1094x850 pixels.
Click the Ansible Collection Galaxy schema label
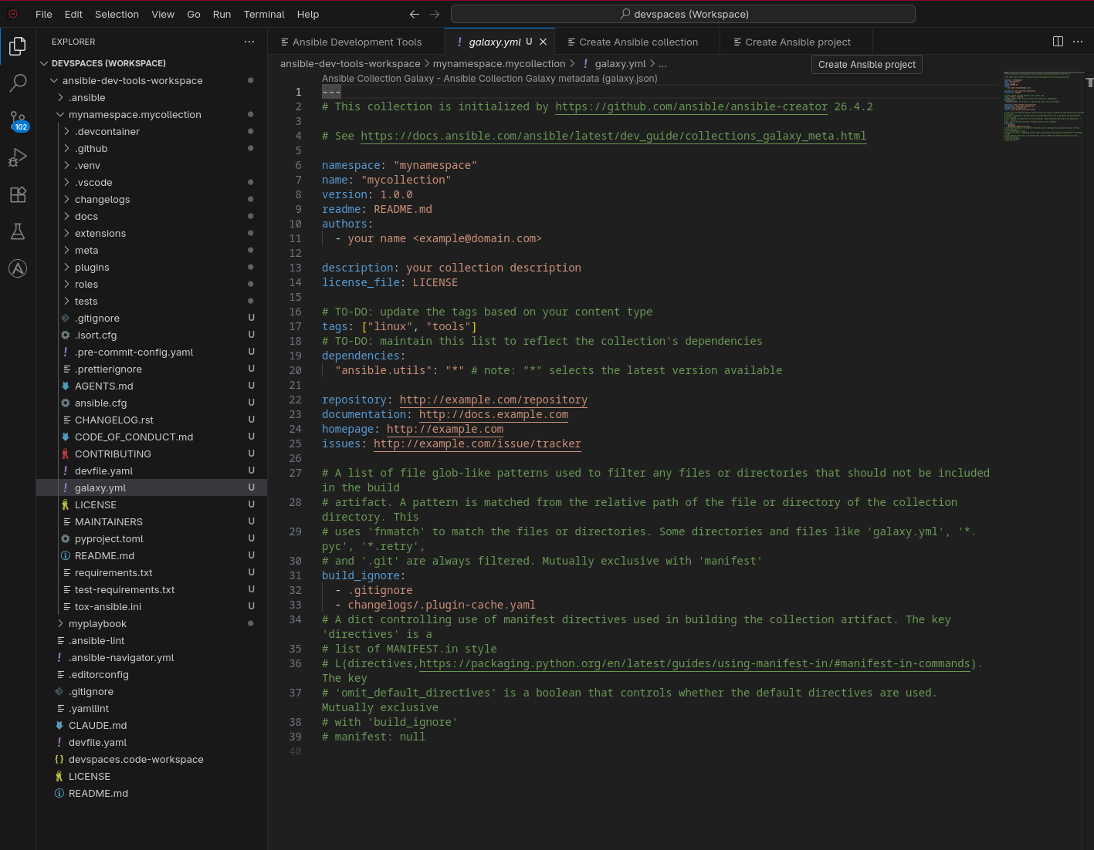click(x=489, y=78)
